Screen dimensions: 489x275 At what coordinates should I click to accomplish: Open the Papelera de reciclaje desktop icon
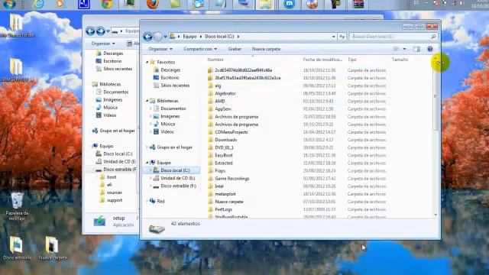tap(17, 206)
